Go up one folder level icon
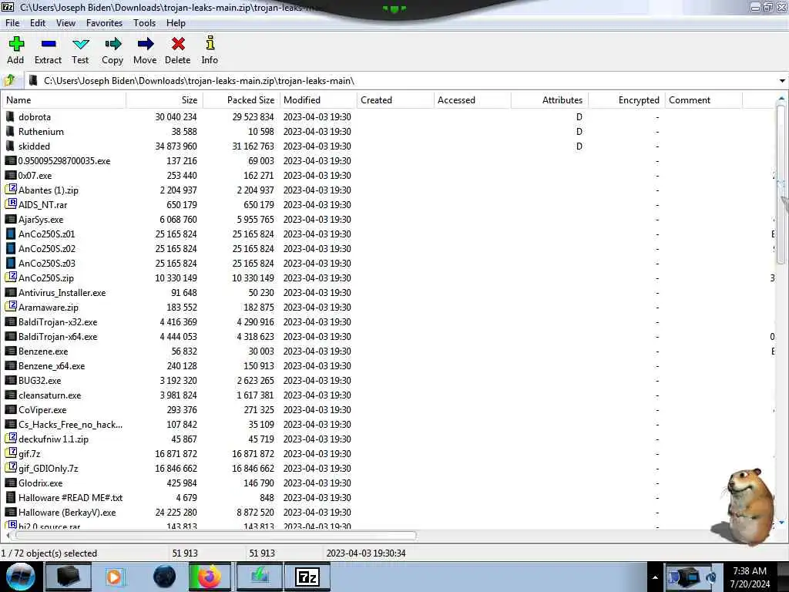This screenshot has width=789, height=592. (x=9, y=80)
